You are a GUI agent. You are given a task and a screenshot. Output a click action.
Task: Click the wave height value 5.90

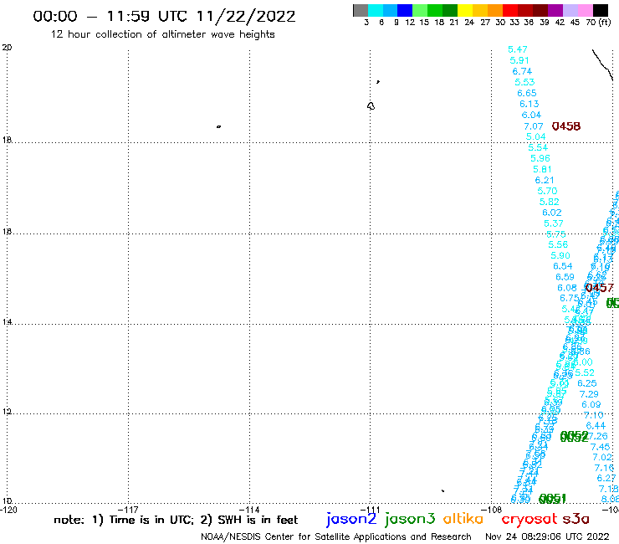pos(560,255)
